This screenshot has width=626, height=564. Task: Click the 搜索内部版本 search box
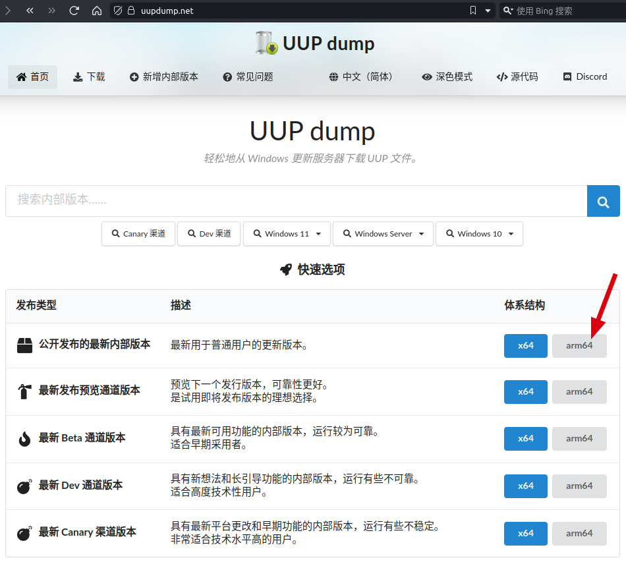297,201
